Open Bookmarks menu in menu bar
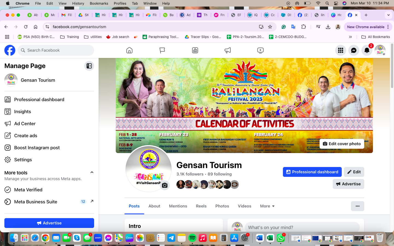394x246 pixels. pos(99,3)
